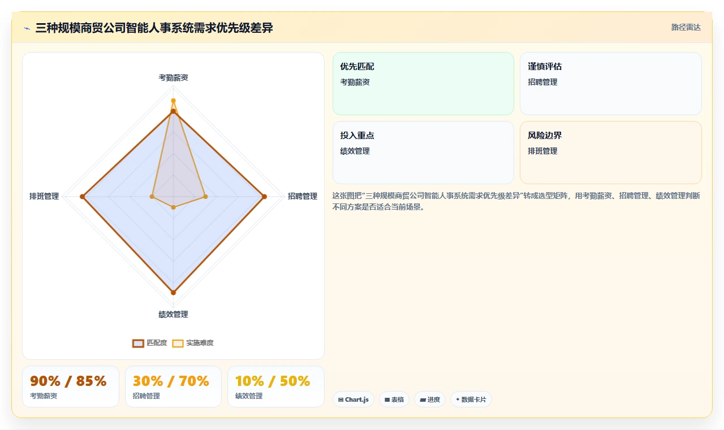Click the 实施难度 data point on 排班管理 axis
The image size is (724, 430).
[x=152, y=197]
